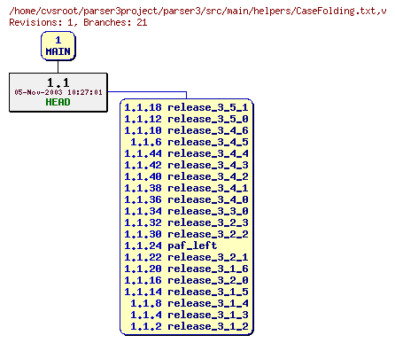Open the MAIN branch node
This screenshot has height=343, width=395.
pyautogui.click(x=58, y=46)
